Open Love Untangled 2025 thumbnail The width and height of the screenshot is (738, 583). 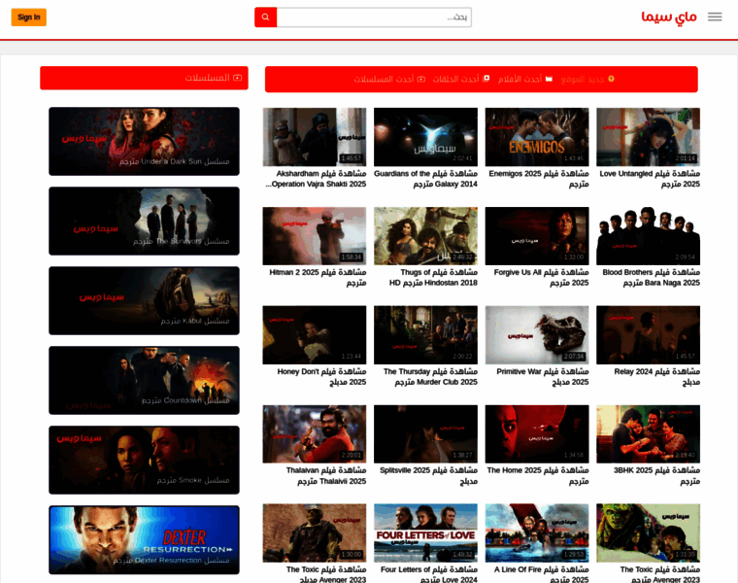[648, 137]
